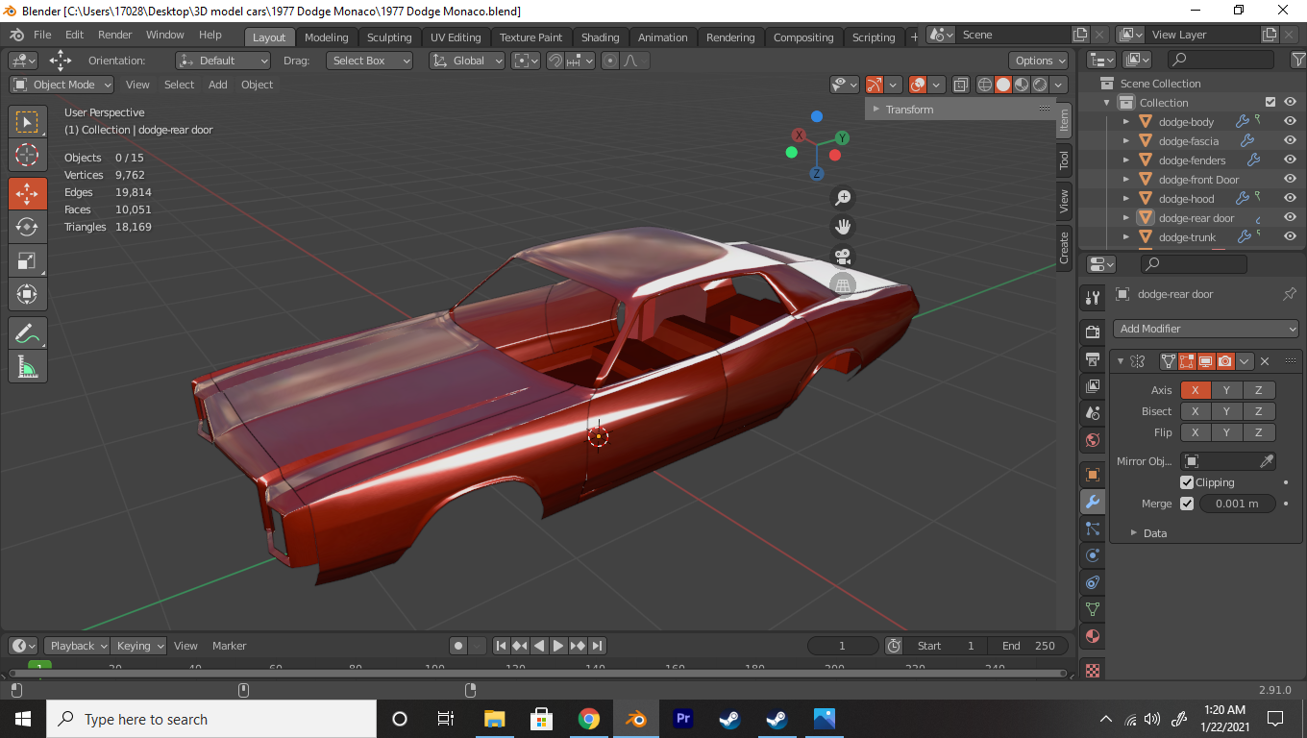Open the viewport Add menu
This screenshot has width=1307, height=738.
point(218,85)
